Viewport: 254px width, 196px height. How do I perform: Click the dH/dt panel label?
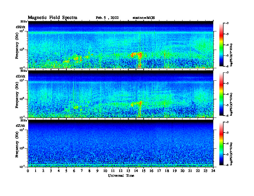pos(21,27)
